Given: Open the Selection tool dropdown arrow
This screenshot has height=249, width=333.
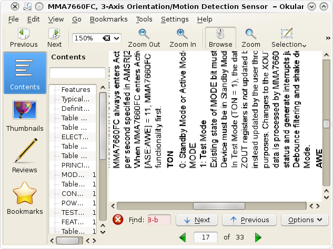Looking at the screenshot, I should point(305,46).
